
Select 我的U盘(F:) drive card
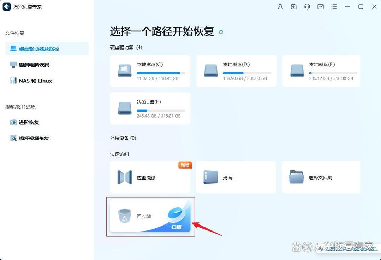(150, 108)
